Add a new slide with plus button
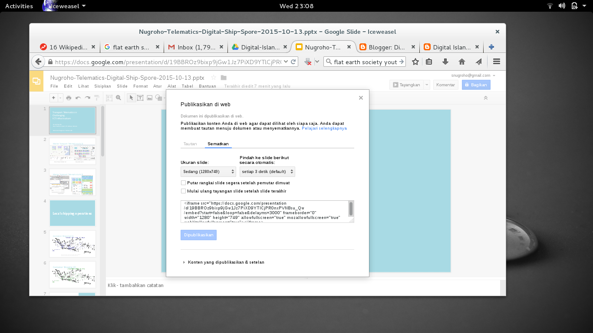The height and width of the screenshot is (333, 593). click(53, 98)
